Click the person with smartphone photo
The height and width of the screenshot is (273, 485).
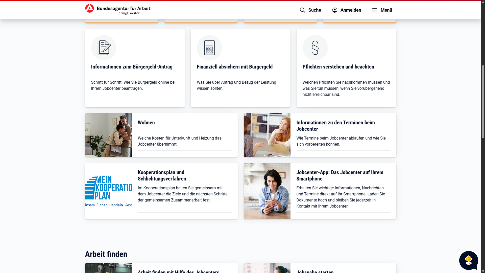pos(267,191)
